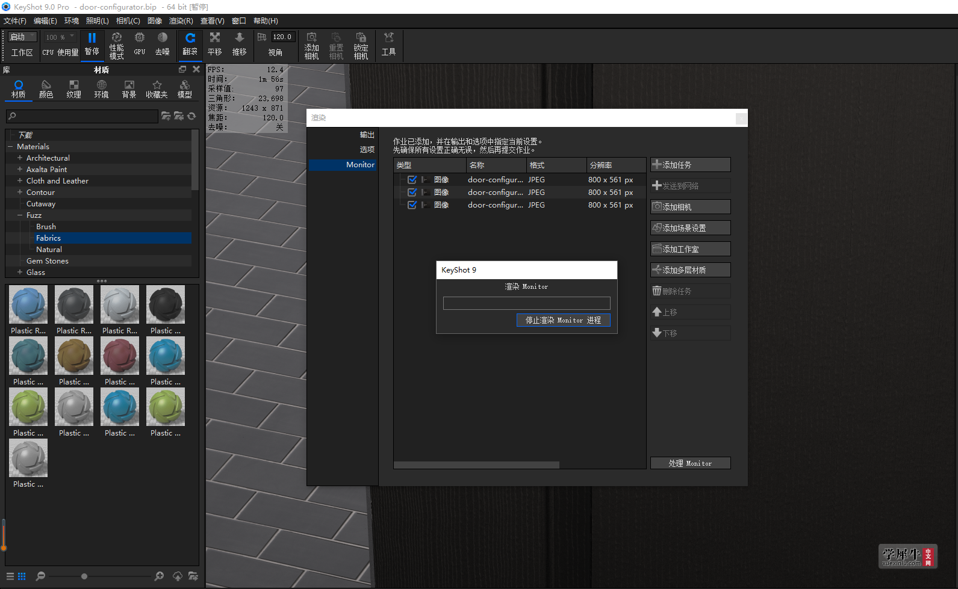Switch library to list view icon
The width and height of the screenshot is (958, 589).
pyautogui.click(x=10, y=576)
